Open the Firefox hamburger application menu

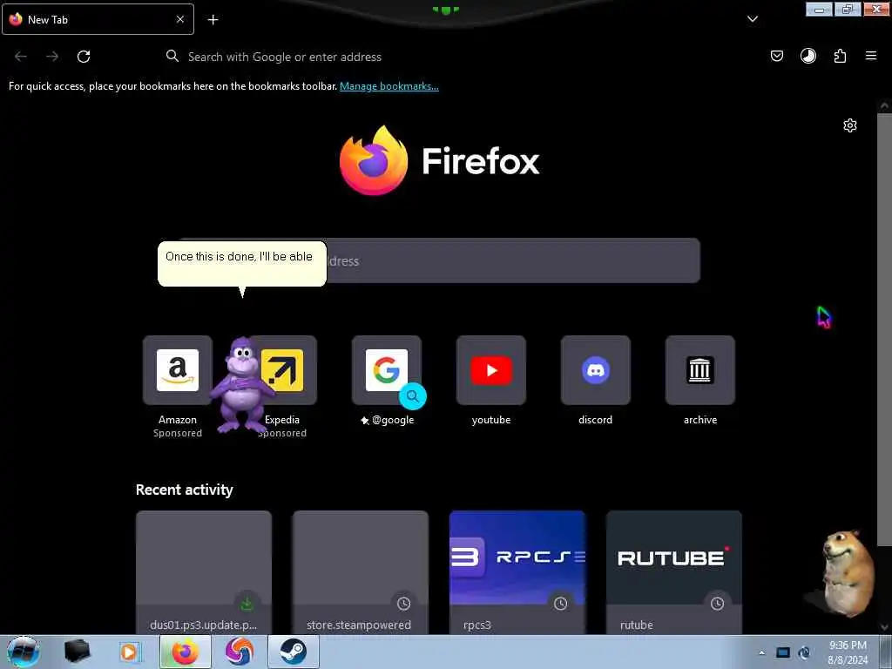click(x=871, y=56)
